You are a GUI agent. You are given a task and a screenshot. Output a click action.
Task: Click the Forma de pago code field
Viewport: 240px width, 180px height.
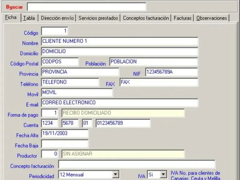click(49, 113)
